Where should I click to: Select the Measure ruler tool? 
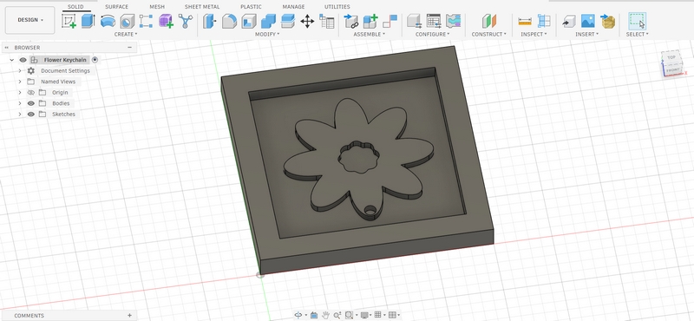click(x=525, y=21)
